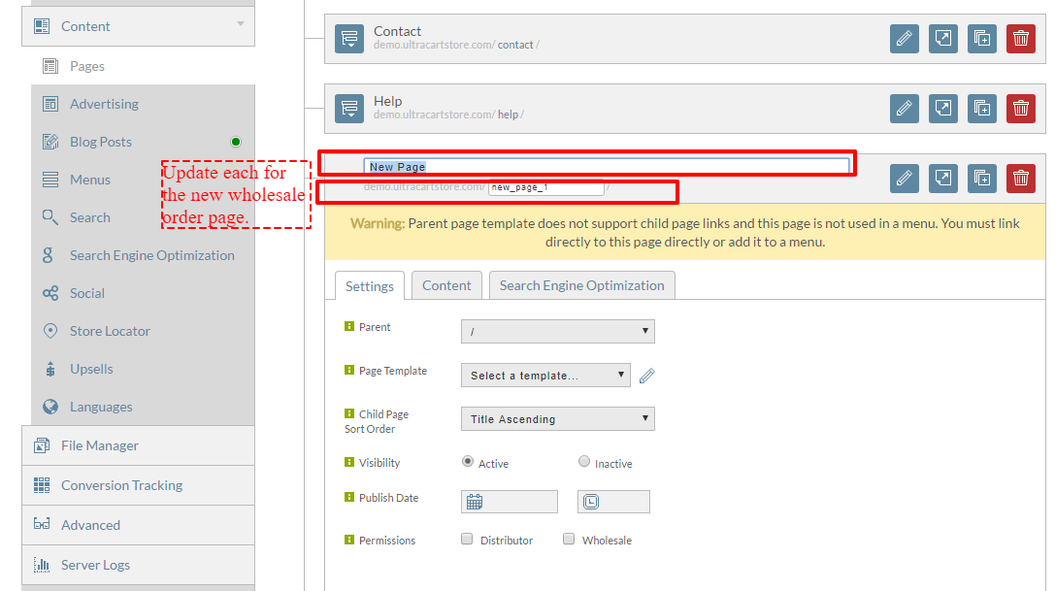The width and height of the screenshot is (1055, 591).
Task: Select the Inactive visibility radio button
Action: 584,462
